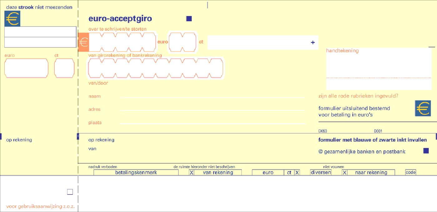Viewport: 437px width, 212px height.
Task: Click the euro logo beside 'voor betaling in euro's'
Action: 423,108
